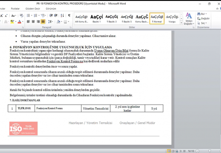Image resolution: width=221 pixels, height=153 pixels.
Task: Open the highlight color dropdown arrow
Action: click(x=16, y=22)
